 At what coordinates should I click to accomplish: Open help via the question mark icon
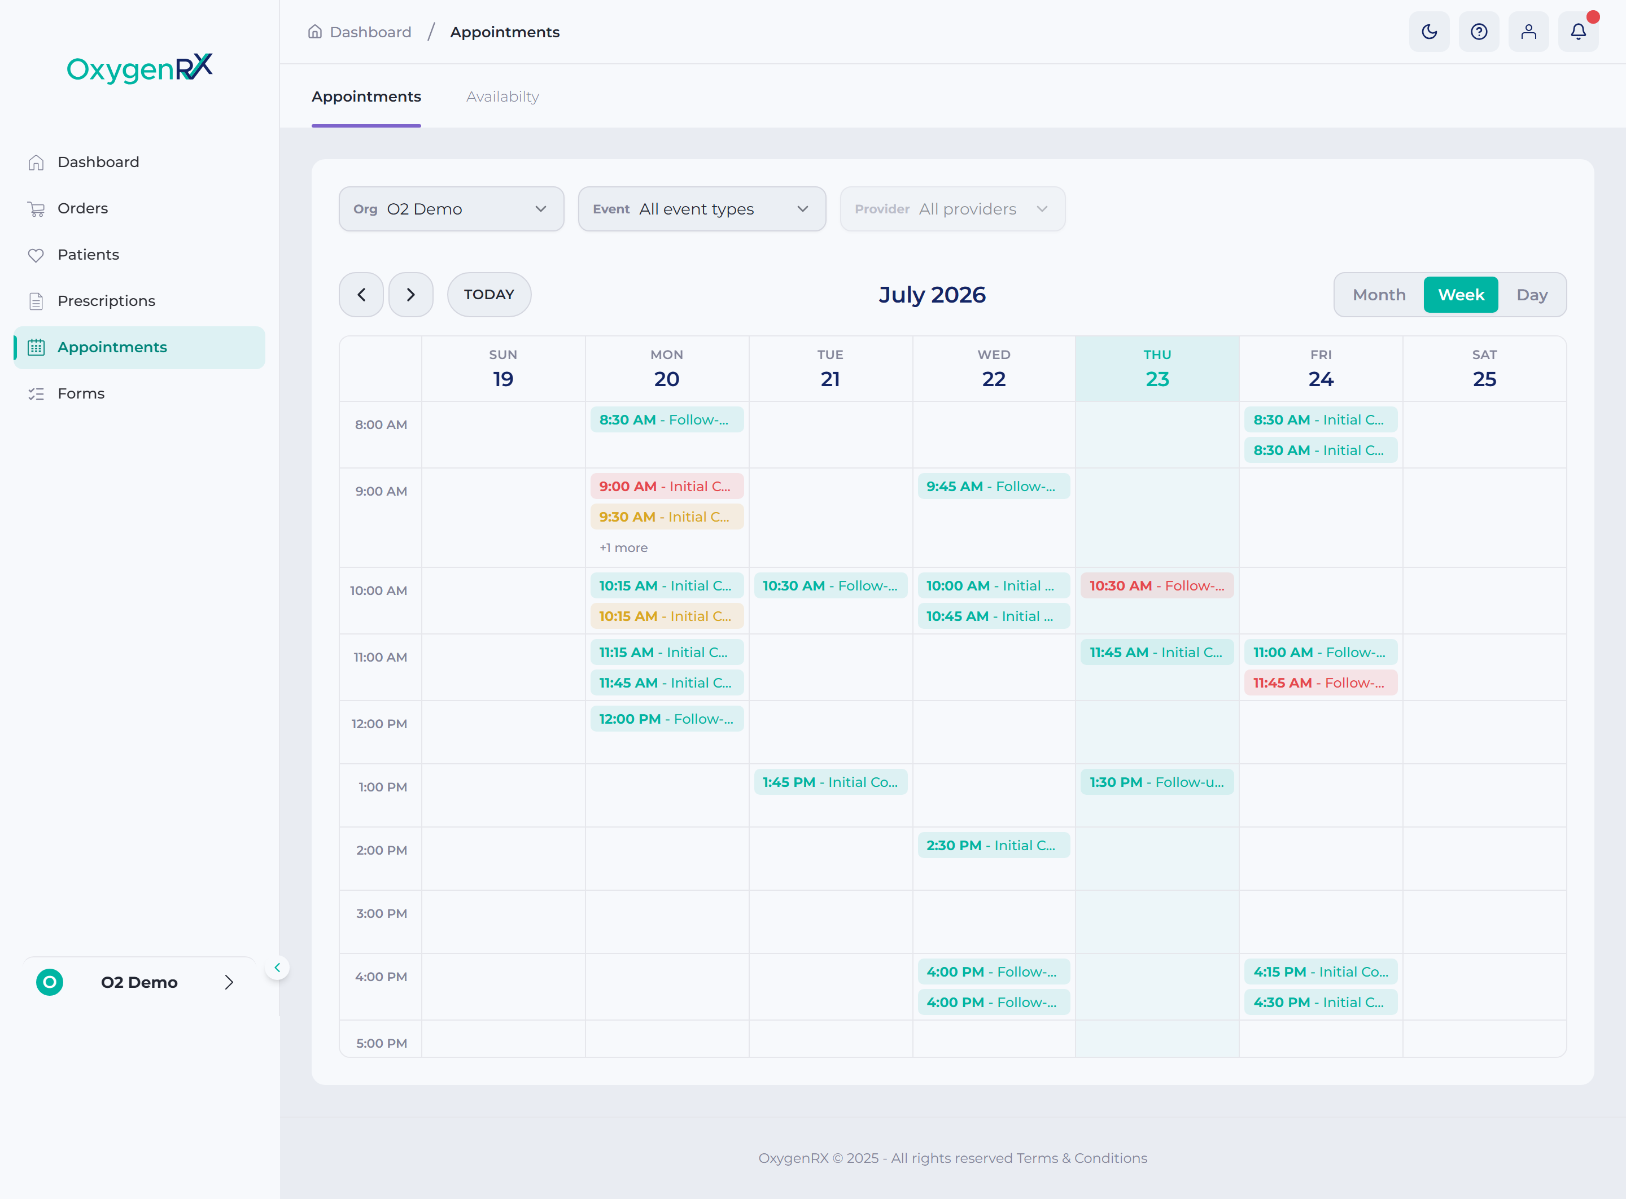coord(1479,32)
